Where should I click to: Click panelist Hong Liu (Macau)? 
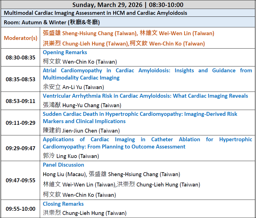(x=64, y=174)
